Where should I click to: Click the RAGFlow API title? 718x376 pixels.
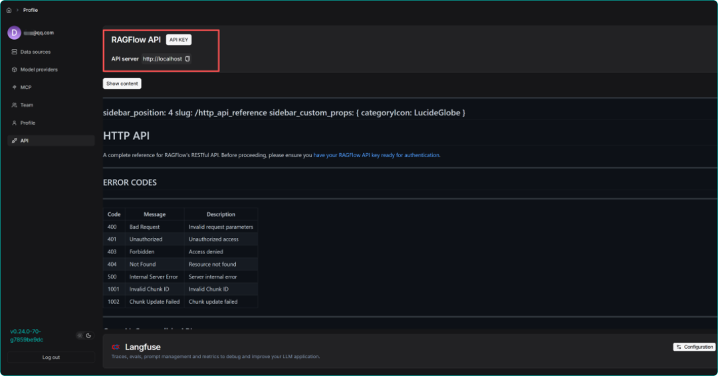point(136,40)
